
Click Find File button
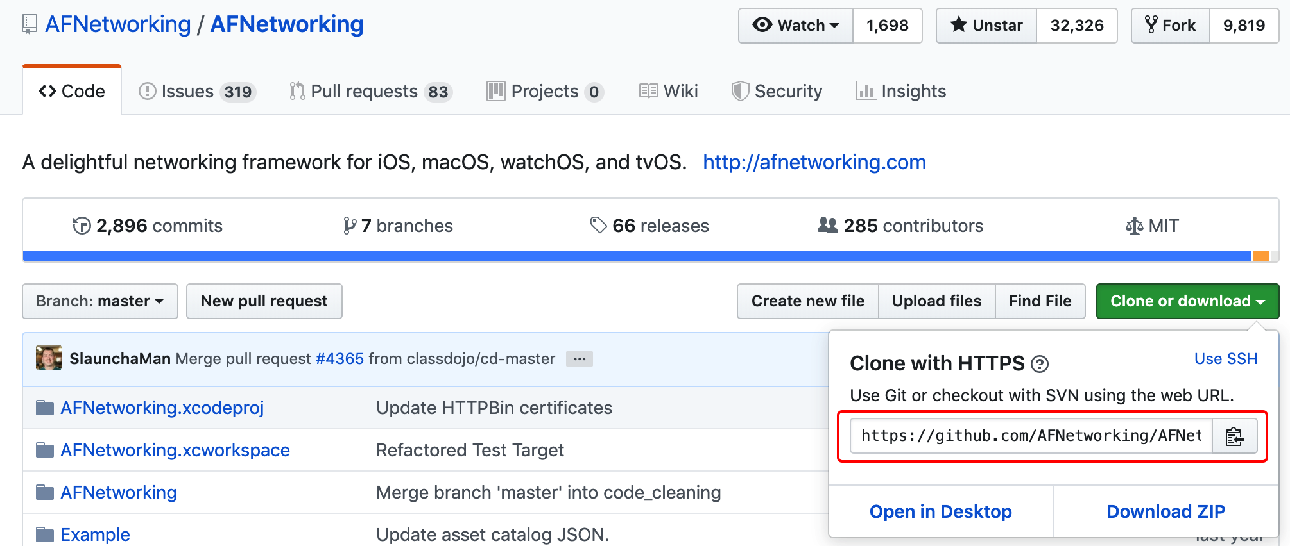click(1040, 301)
